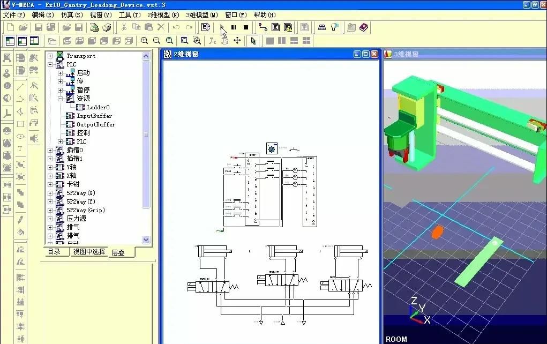Pause the simulation with pause button

click(x=234, y=27)
